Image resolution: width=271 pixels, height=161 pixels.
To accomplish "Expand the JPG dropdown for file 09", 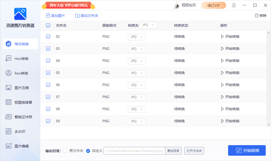I will click(137, 121).
